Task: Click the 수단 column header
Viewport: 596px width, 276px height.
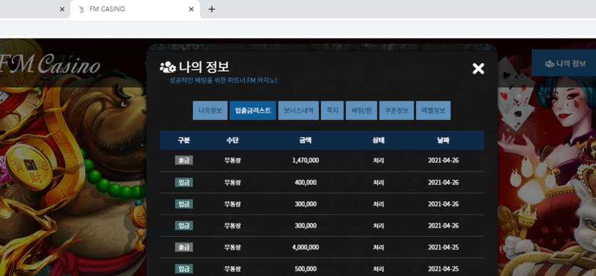Action: point(232,140)
